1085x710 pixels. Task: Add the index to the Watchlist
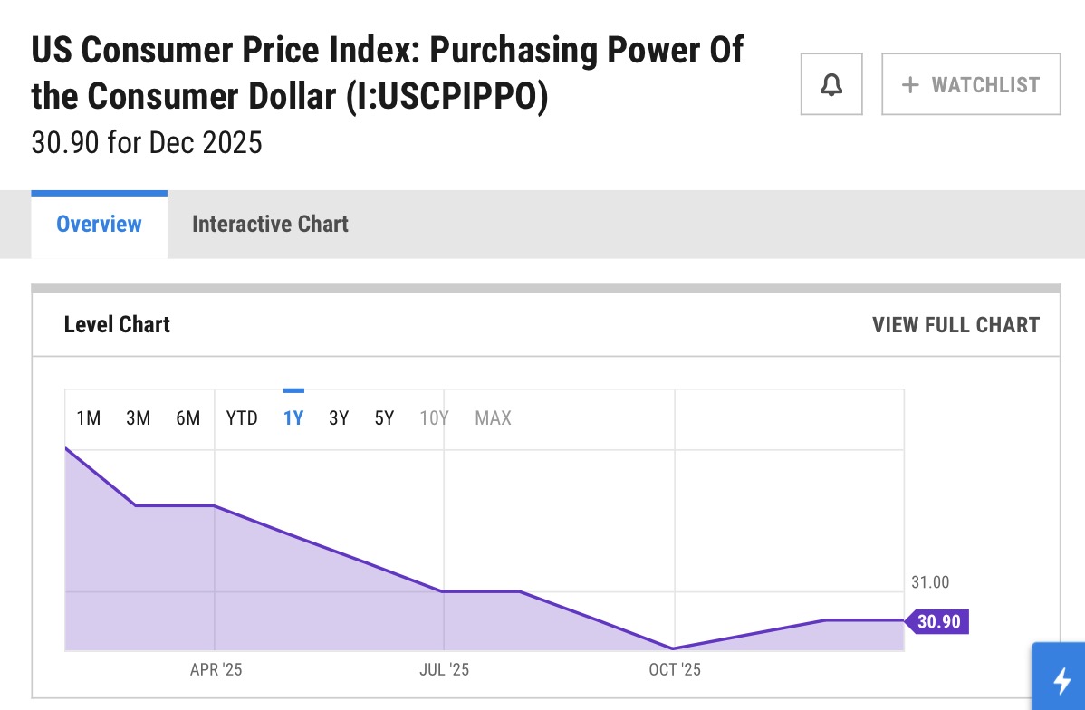pyautogui.click(x=970, y=83)
